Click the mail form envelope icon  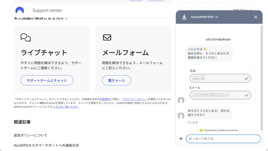(107, 37)
